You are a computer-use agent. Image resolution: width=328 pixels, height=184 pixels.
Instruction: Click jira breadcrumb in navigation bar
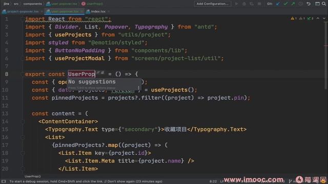tap(6, 4)
